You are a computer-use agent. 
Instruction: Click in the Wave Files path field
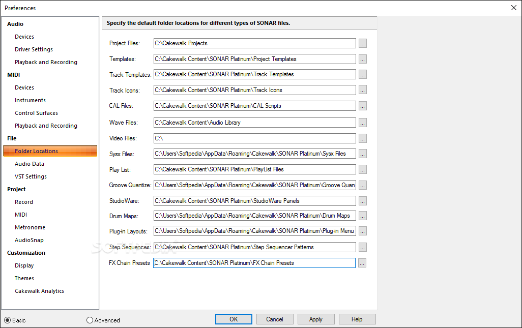(255, 123)
